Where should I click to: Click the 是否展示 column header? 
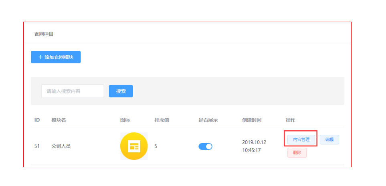tap(208, 120)
